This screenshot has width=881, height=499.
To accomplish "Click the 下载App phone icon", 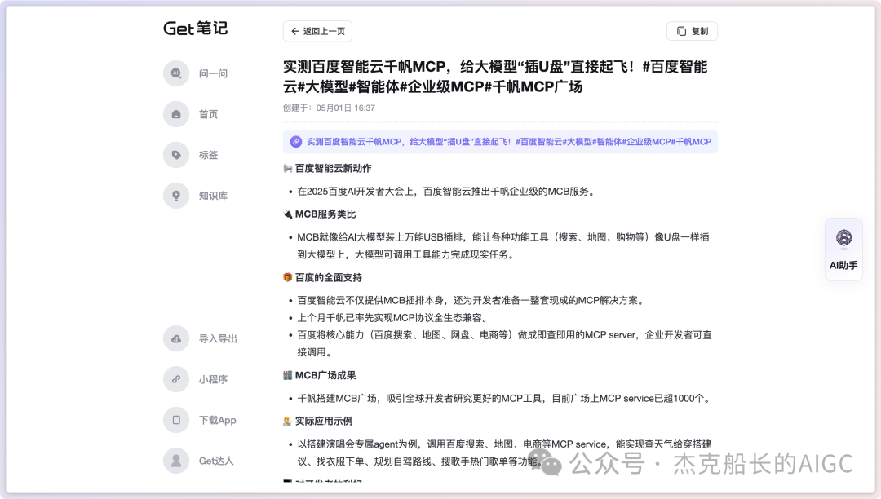I will [x=176, y=420].
